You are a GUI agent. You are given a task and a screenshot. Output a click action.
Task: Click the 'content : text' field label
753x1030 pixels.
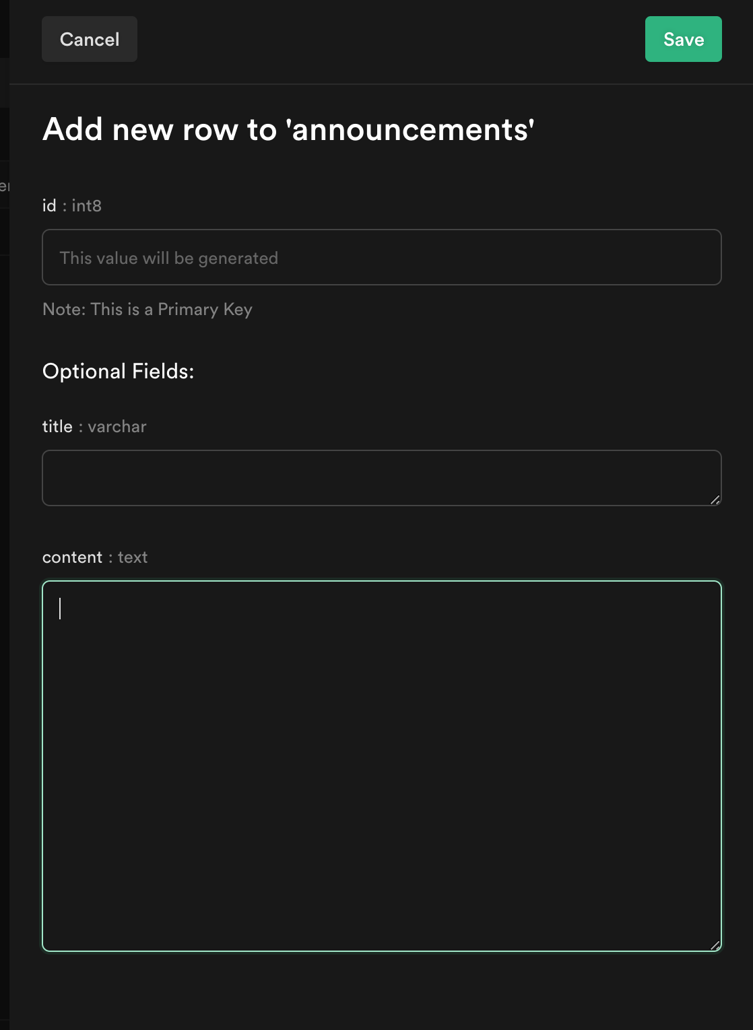95,557
